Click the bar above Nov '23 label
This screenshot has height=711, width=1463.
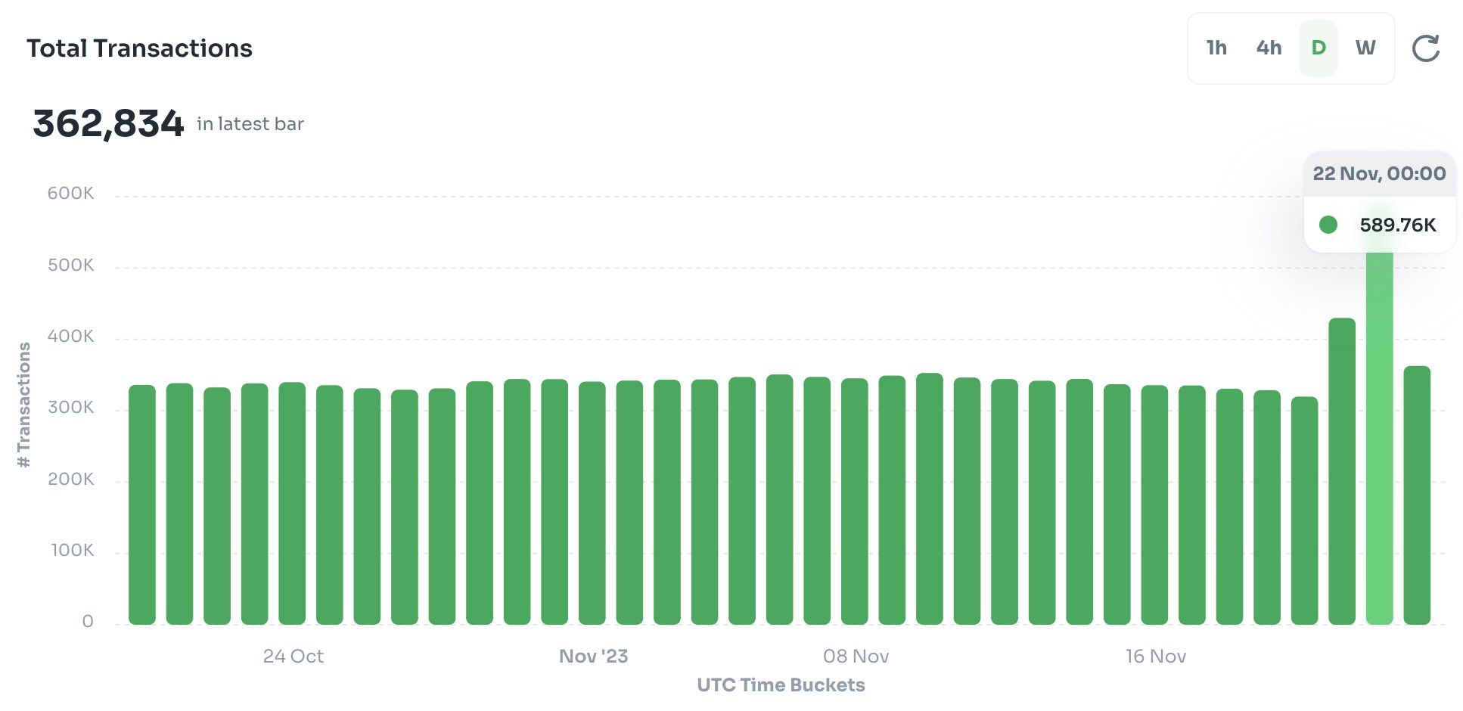[x=592, y=503]
